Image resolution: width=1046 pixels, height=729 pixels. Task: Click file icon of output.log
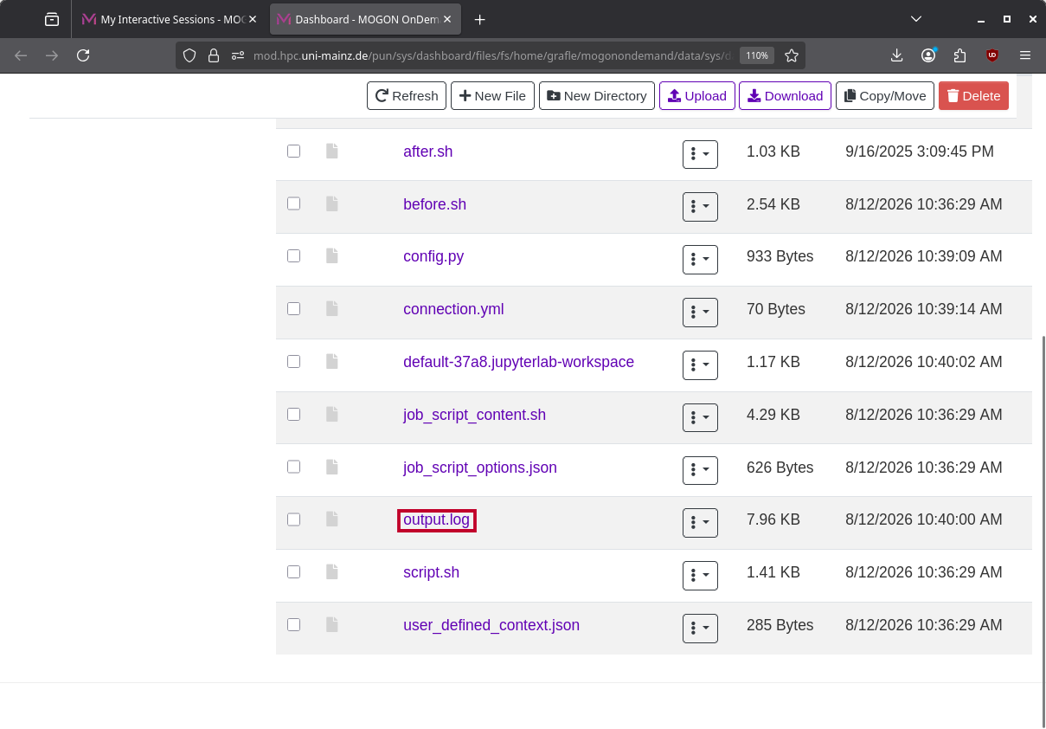click(x=331, y=519)
